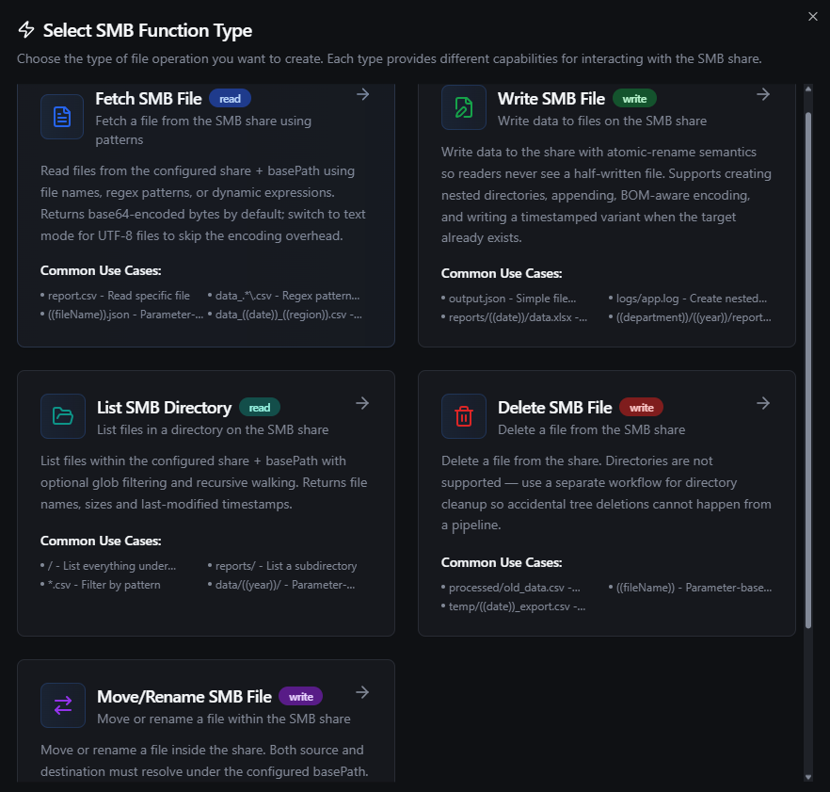Click 'Delete a file from the SMB share' subtitle
Screen dimensions: 830x792
click(x=591, y=429)
